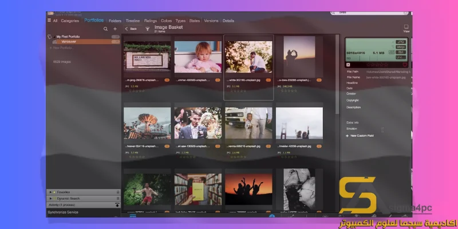
Task: Click the thumbnail grid vertical scrollbar
Action: (x=337, y=74)
